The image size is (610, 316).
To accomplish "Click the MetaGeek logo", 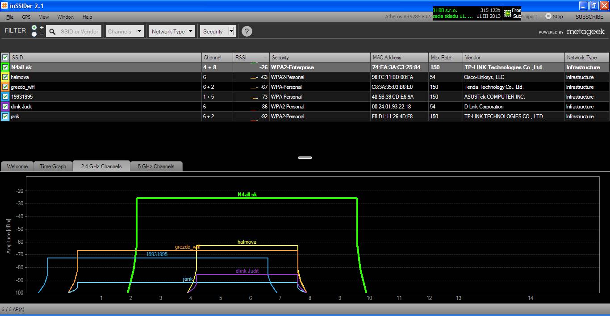I will click(585, 32).
